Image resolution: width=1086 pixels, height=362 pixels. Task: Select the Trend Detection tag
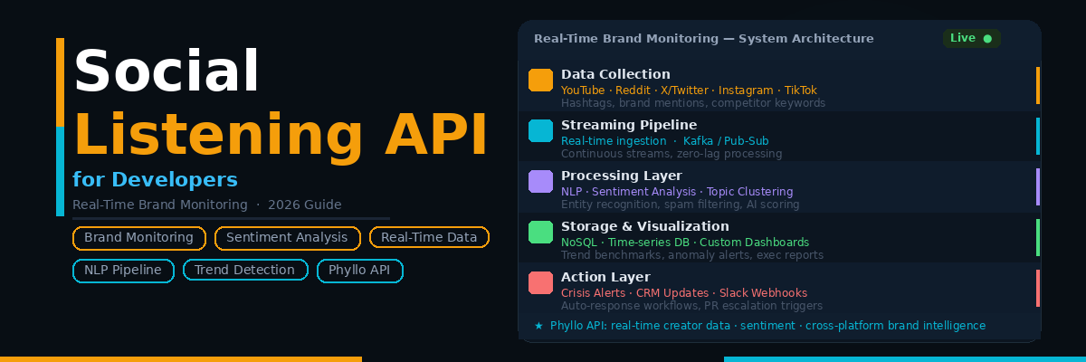tap(244, 271)
